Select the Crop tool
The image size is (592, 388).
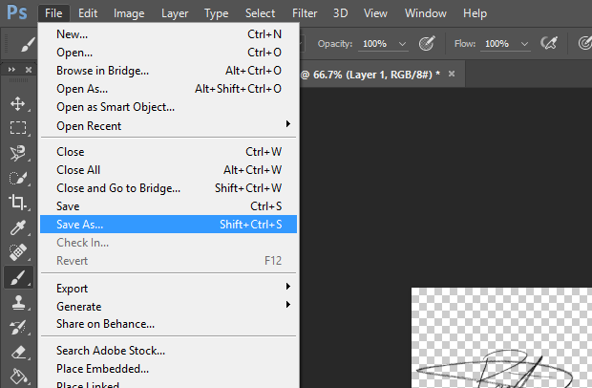point(18,202)
